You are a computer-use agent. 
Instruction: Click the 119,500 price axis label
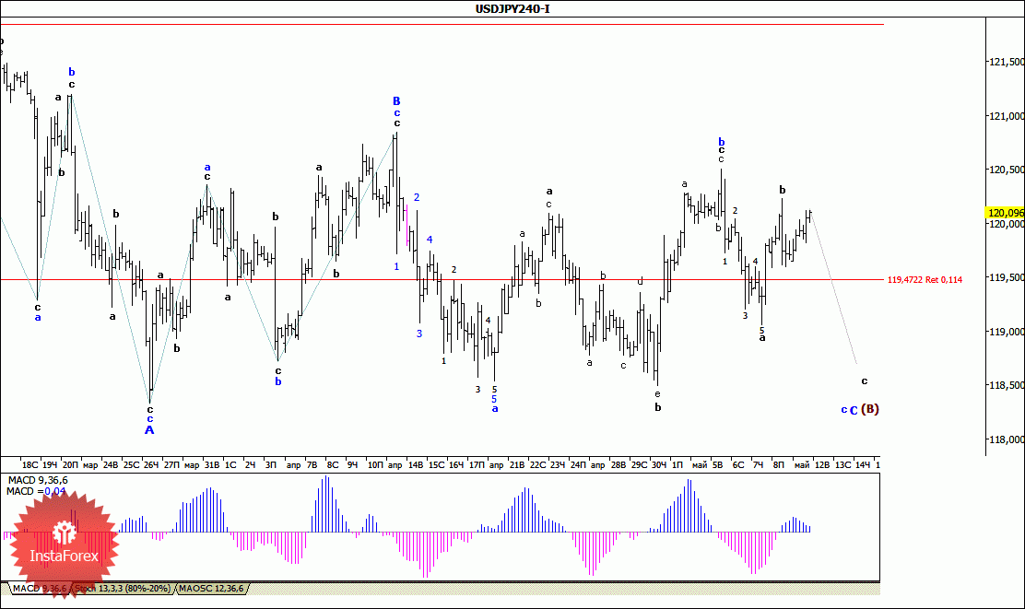coord(1007,277)
